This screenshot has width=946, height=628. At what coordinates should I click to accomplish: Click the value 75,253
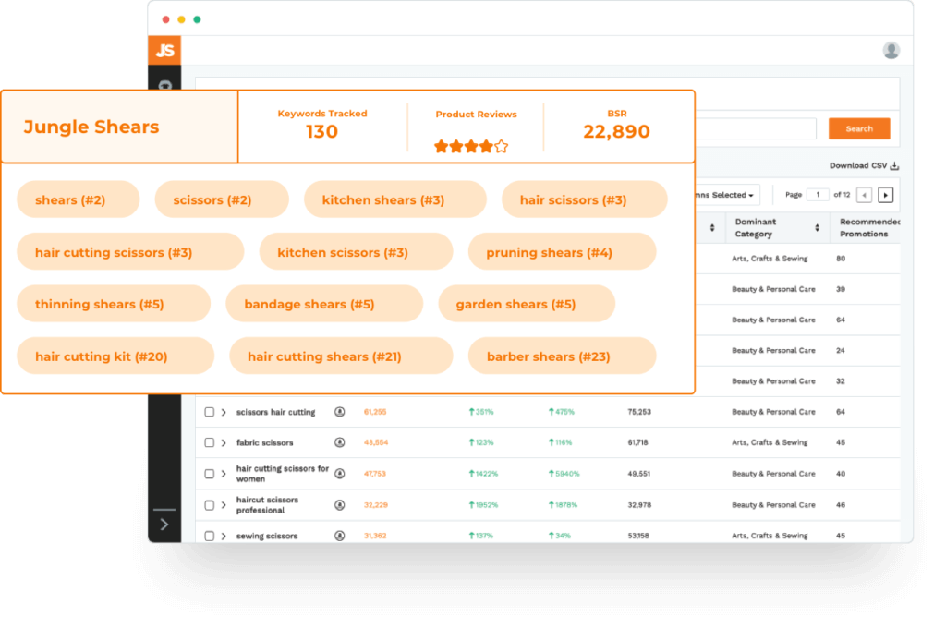pos(639,412)
